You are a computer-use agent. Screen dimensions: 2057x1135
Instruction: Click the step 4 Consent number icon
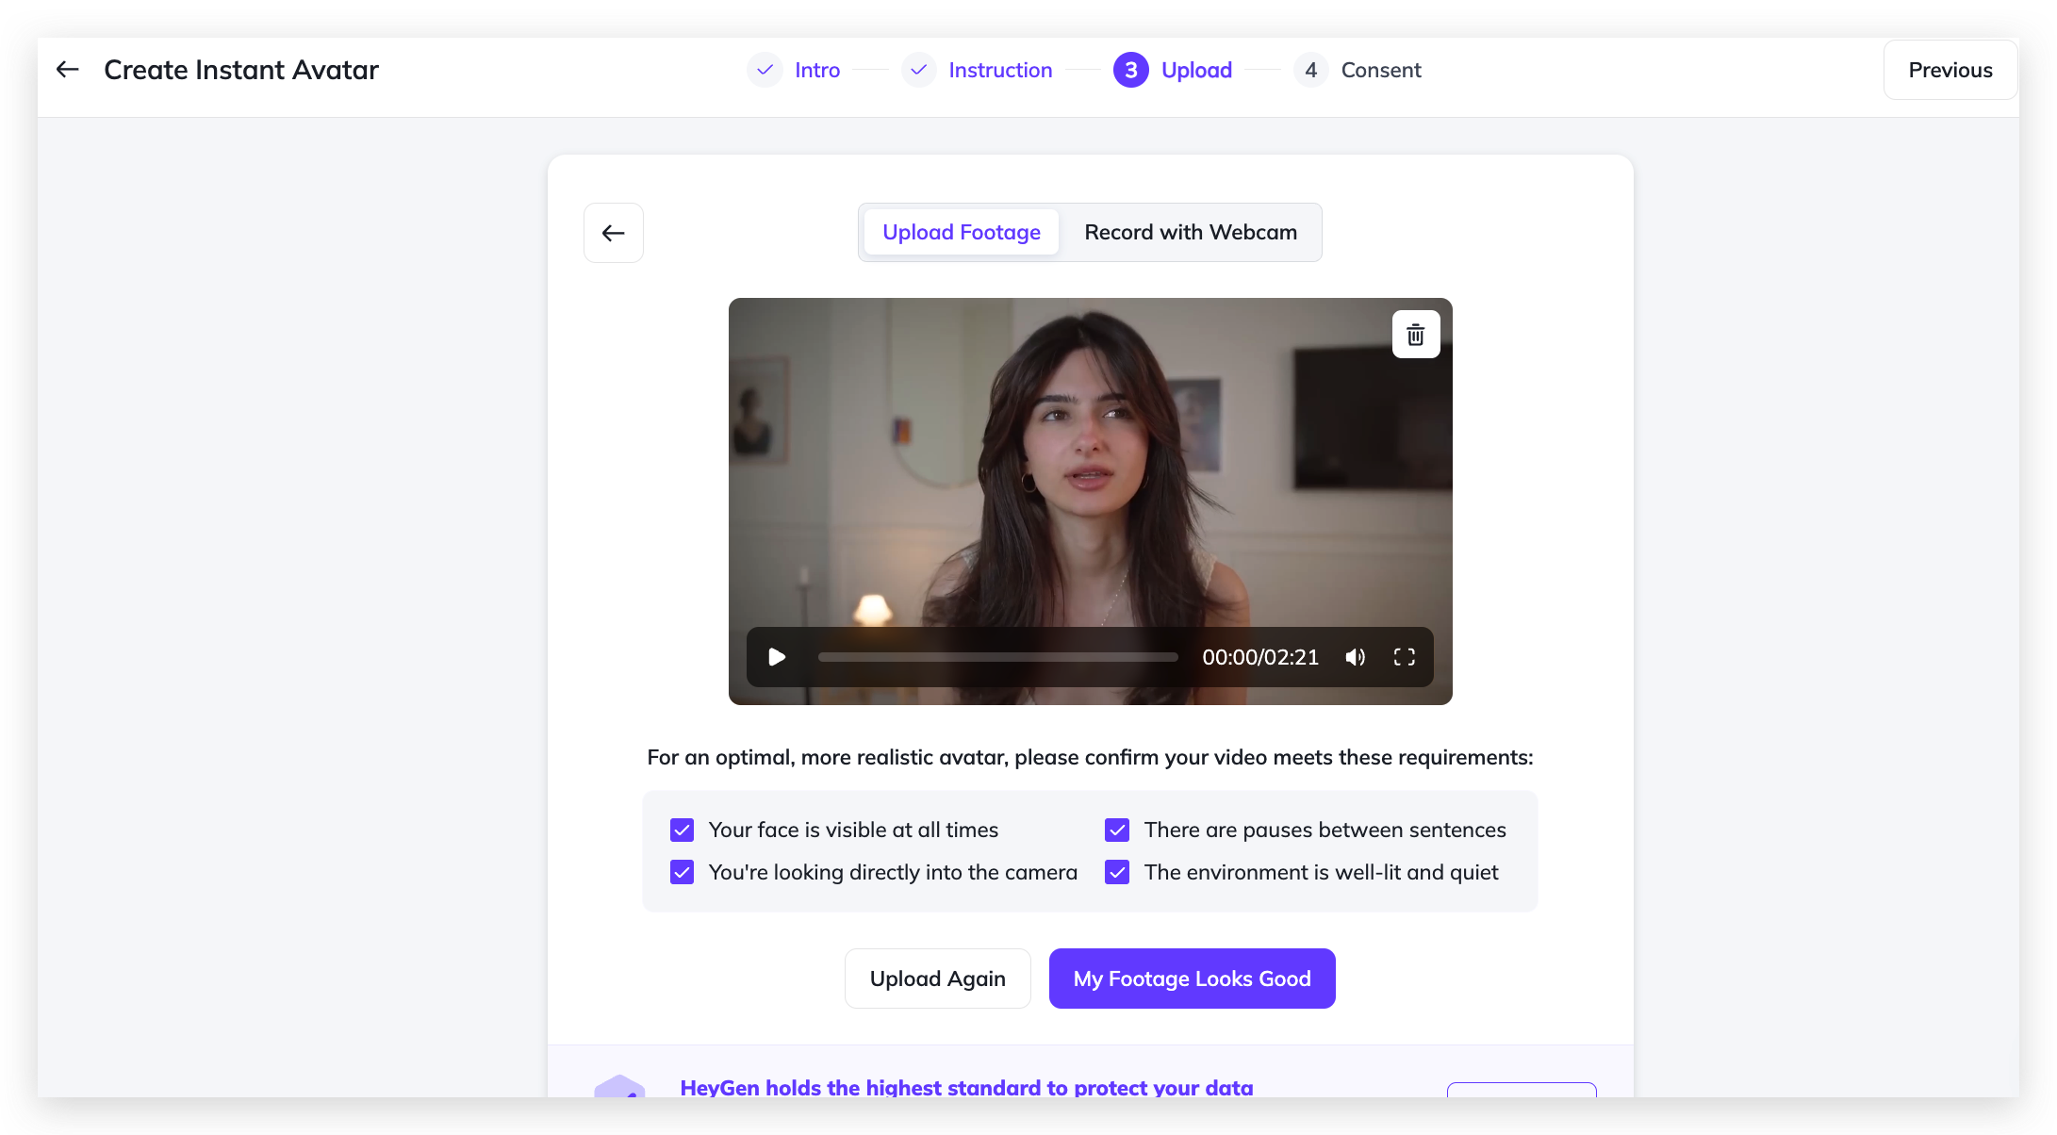tap(1310, 70)
